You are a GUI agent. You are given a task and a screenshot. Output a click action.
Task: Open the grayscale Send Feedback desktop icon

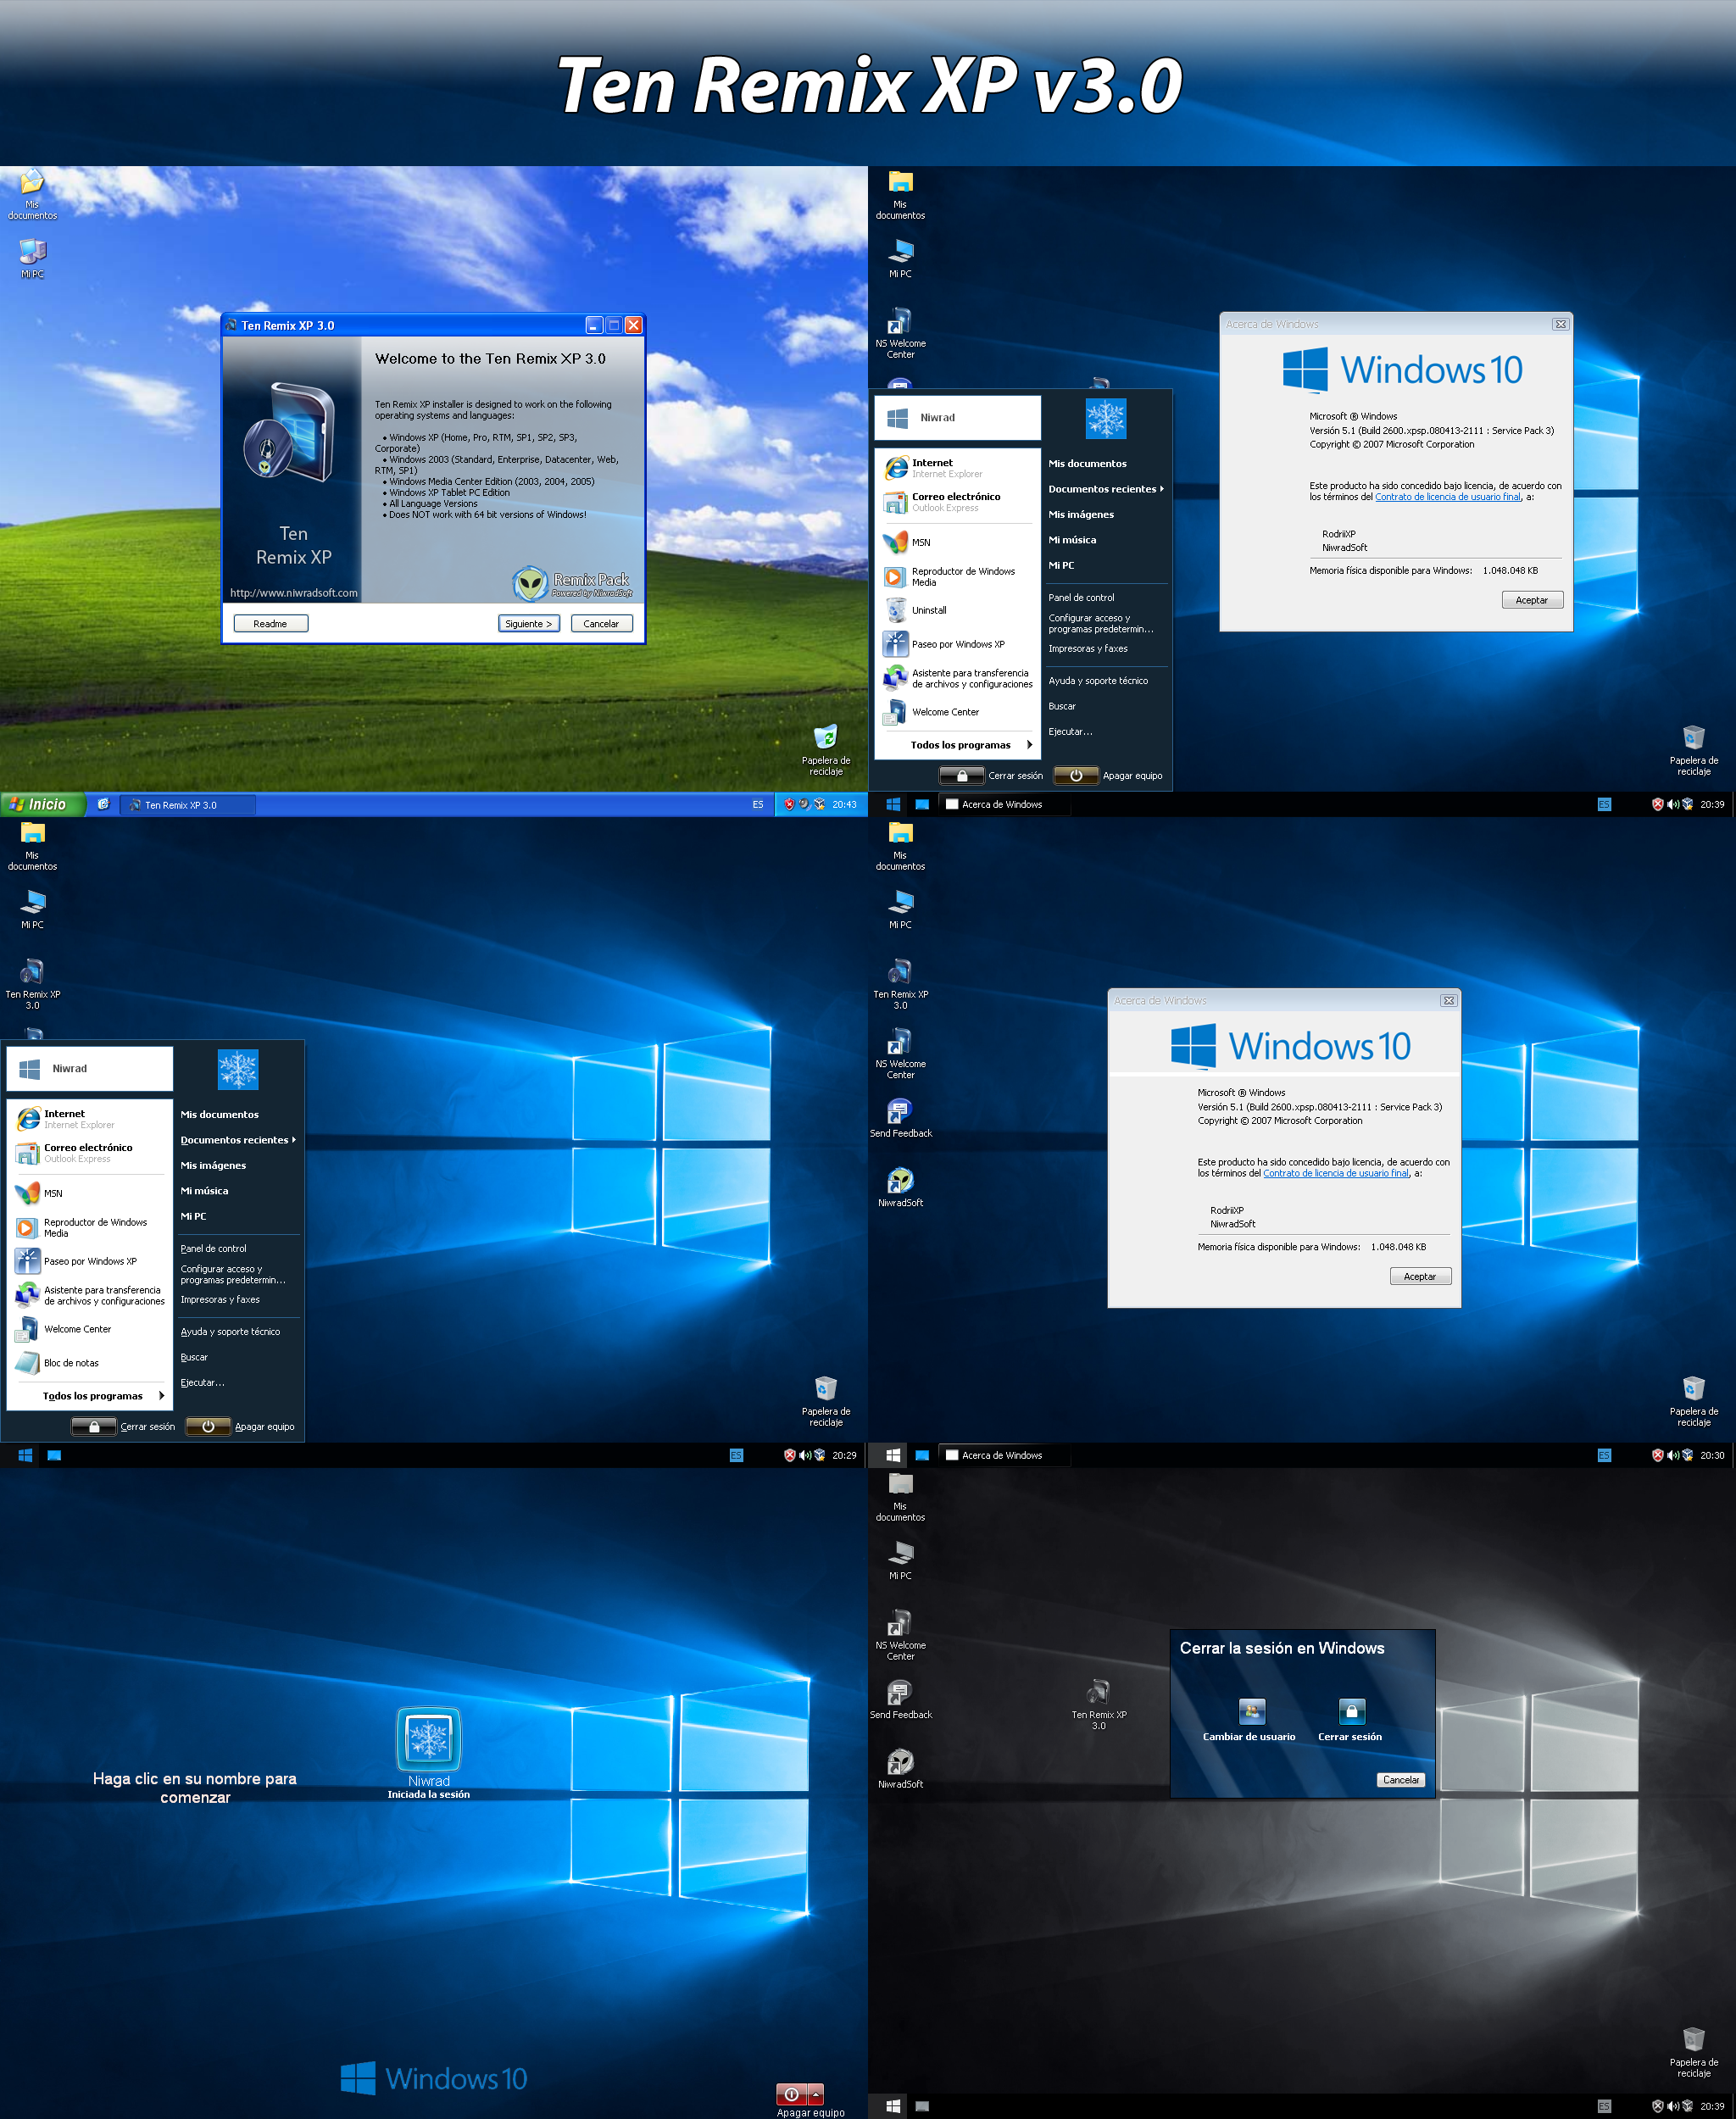tap(900, 1699)
